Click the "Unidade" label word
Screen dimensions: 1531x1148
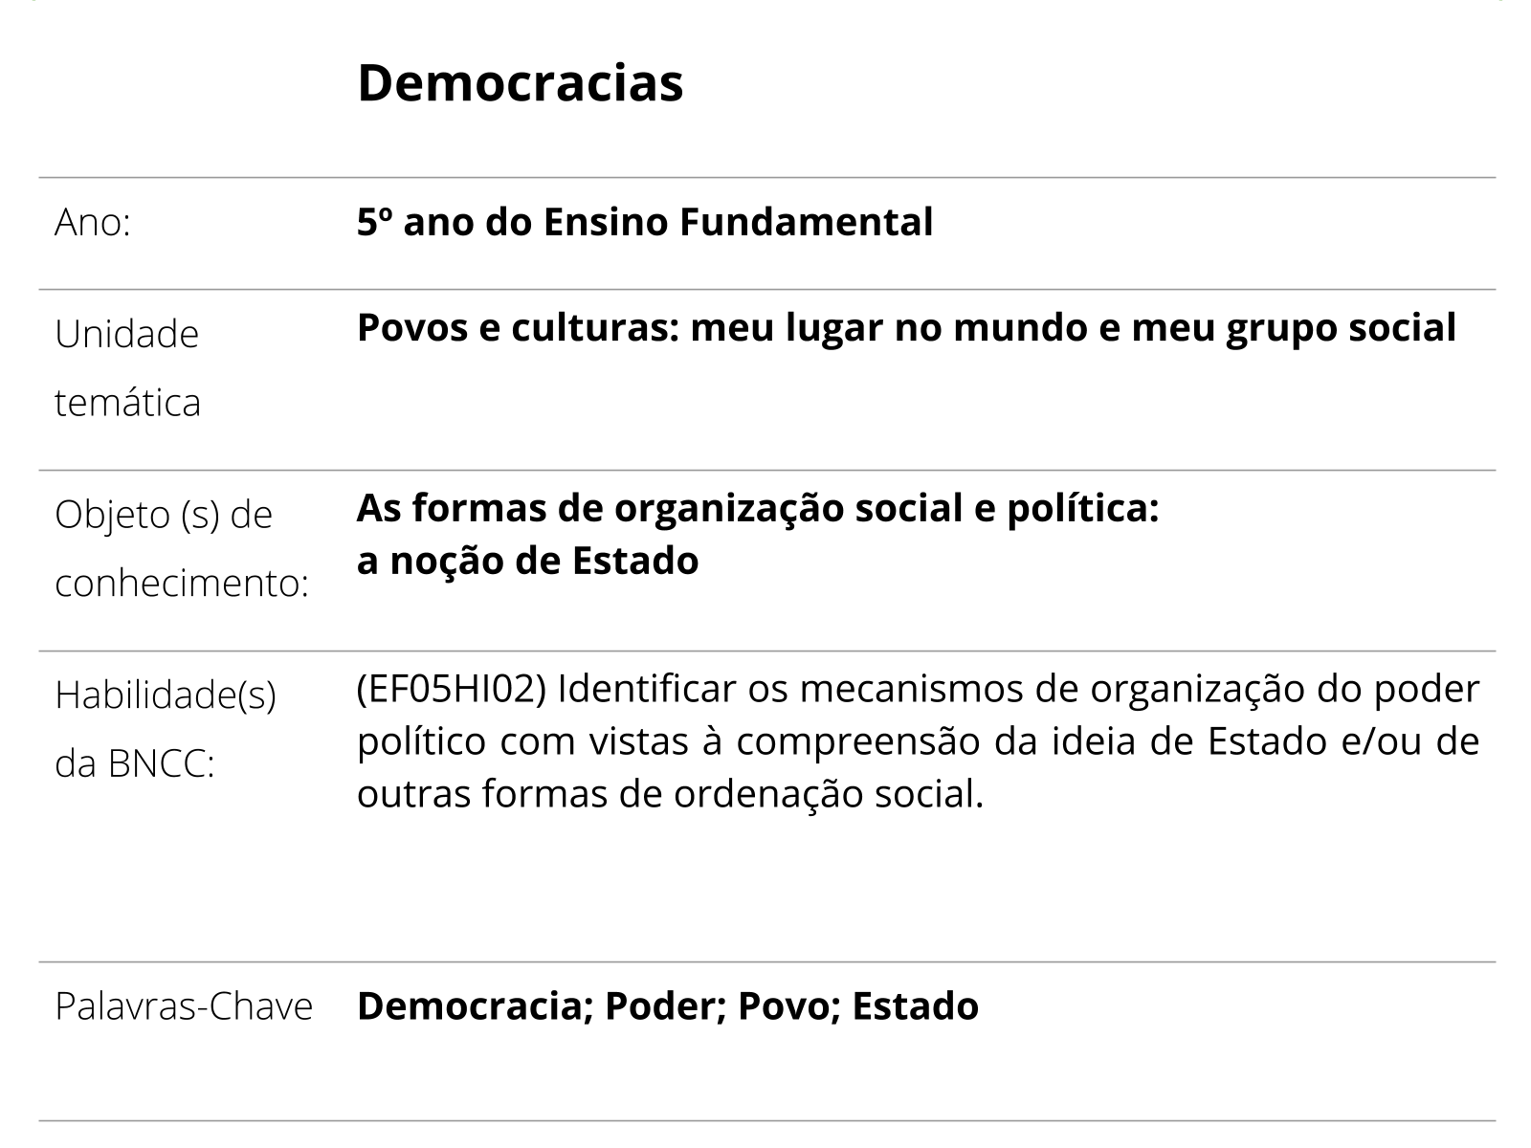[x=126, y=335]
